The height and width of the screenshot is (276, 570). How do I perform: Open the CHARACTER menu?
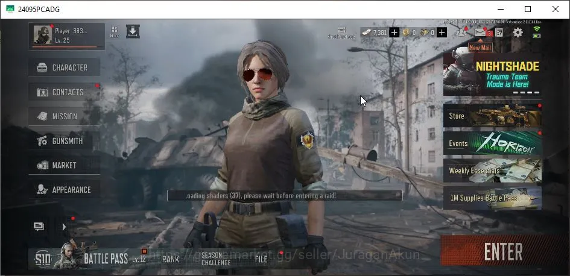[x=64, y=67]
